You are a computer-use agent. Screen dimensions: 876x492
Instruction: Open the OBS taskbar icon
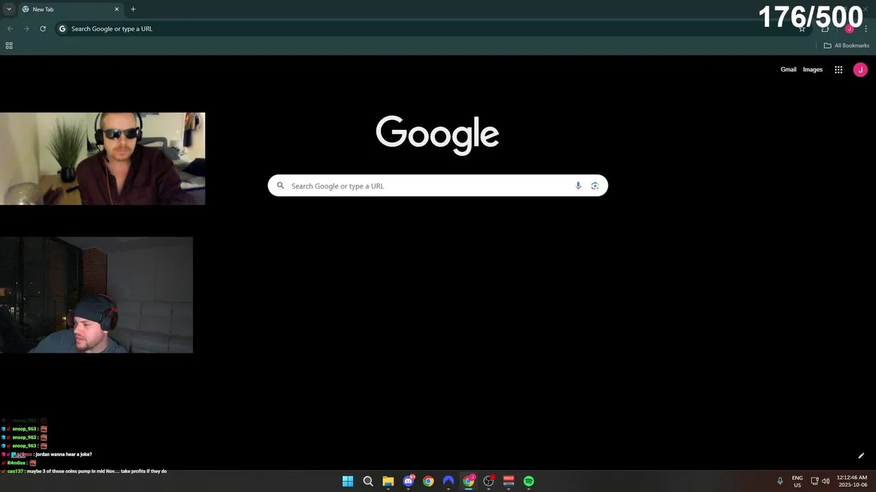point(489,481)
